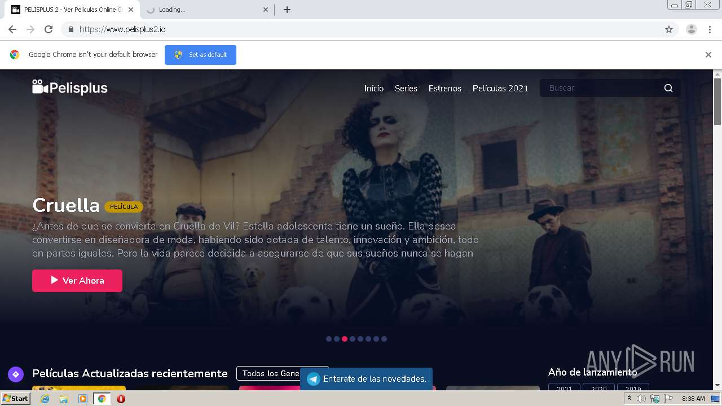Select the first carousel dot
This screenshot has height=406, width=722.
[329, 339]
